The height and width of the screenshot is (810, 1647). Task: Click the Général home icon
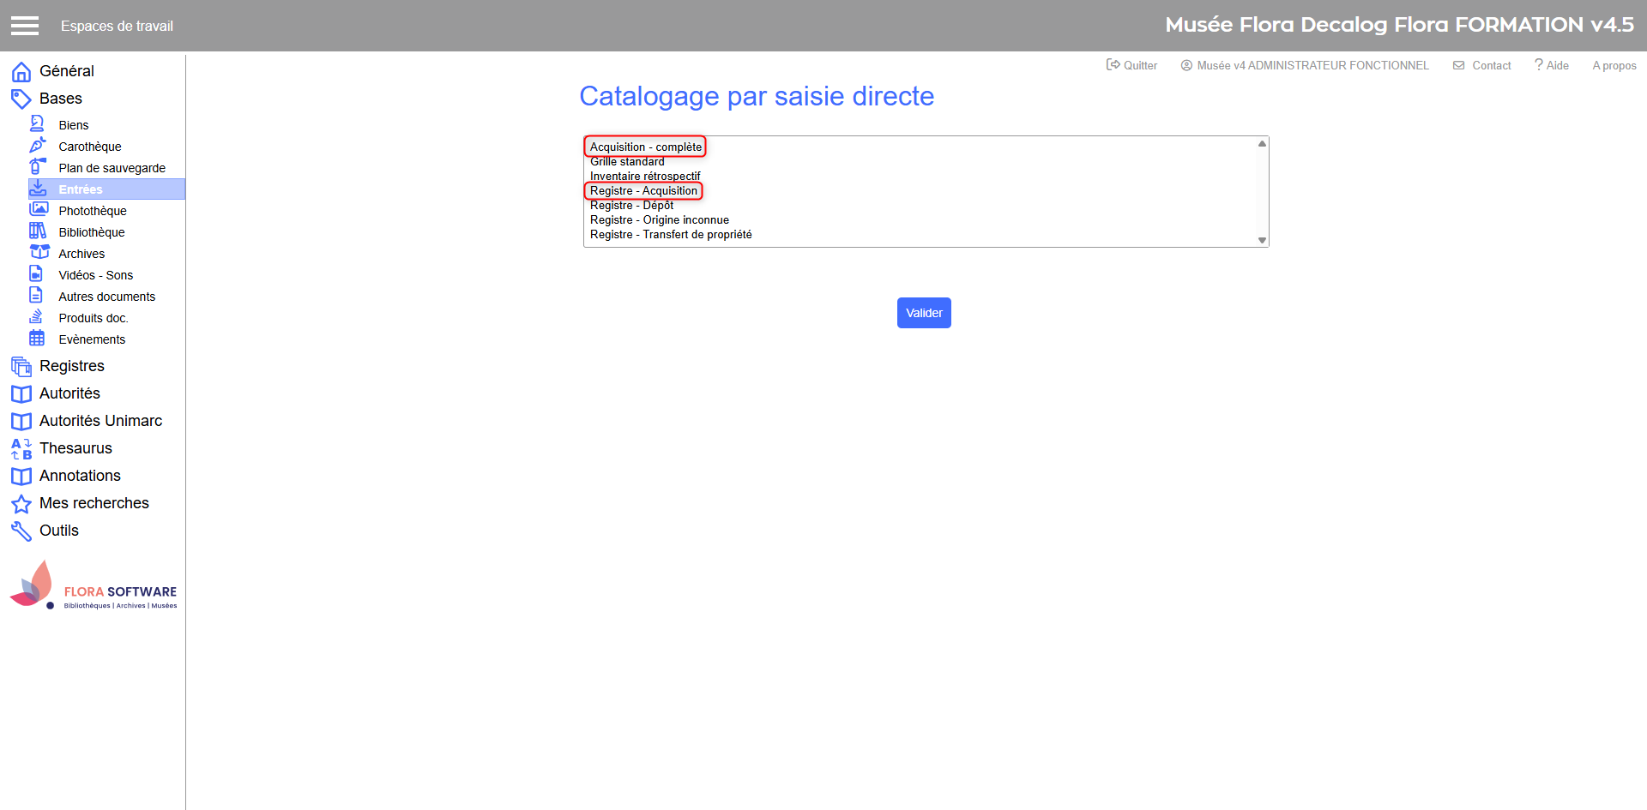click(x=21, y=72)
